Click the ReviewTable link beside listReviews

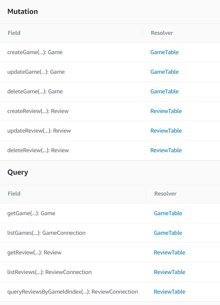pos(169,272)
